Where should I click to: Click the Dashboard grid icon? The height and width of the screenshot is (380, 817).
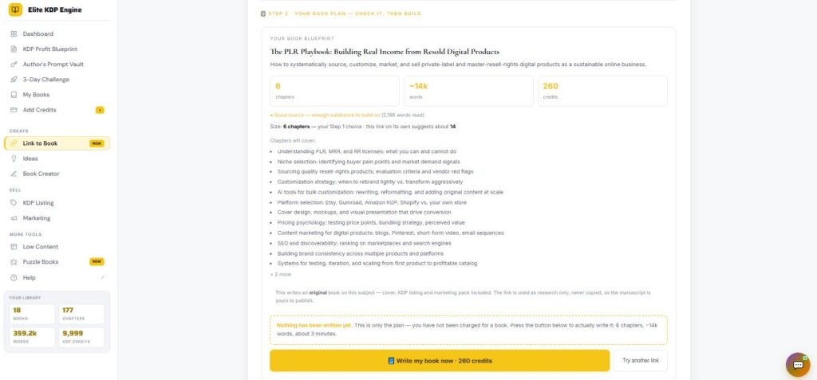(x=14, y=33)
